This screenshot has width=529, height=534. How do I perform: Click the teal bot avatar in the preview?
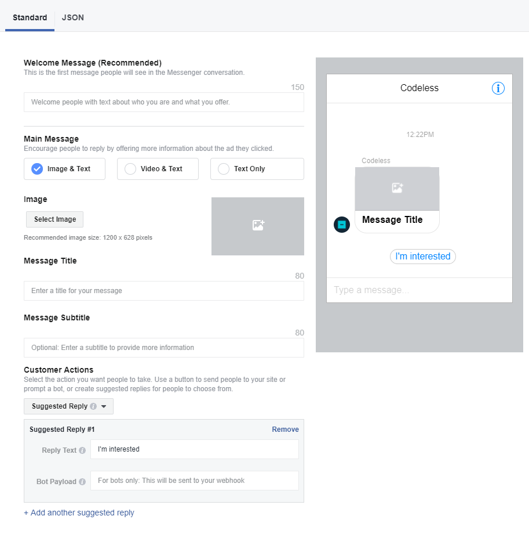pyautogui.click(x=342, y=224)
